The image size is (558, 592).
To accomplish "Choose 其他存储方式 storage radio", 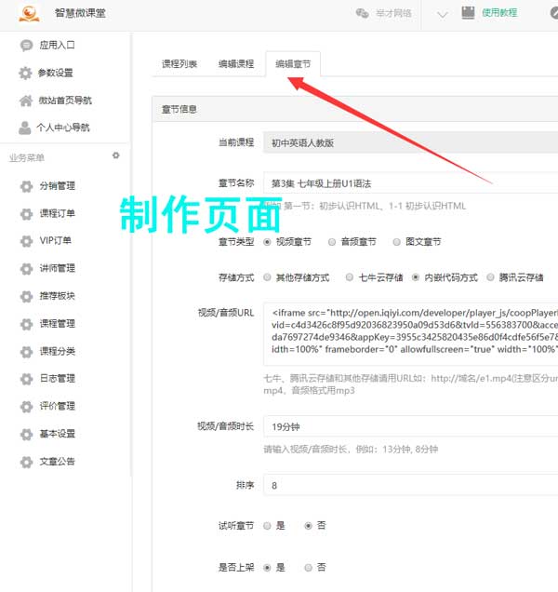I will tap(267, 277).
